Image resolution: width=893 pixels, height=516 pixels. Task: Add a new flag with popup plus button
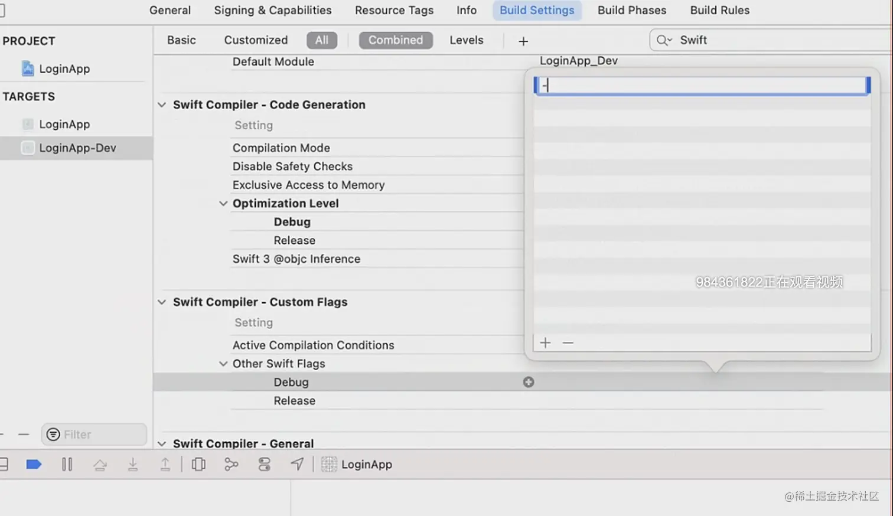545,343
